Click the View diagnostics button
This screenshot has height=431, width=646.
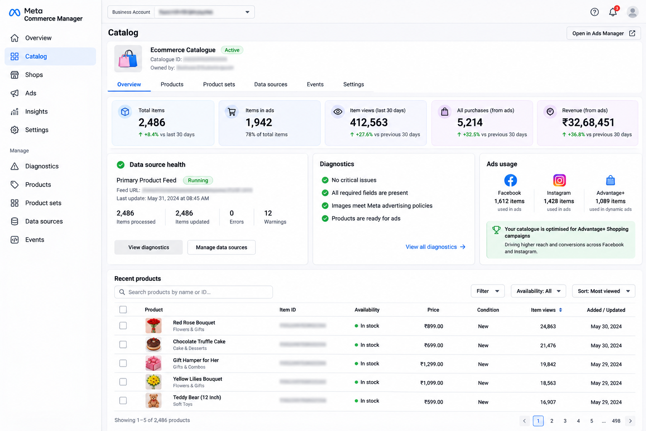pos(148,247)
